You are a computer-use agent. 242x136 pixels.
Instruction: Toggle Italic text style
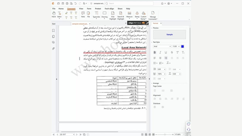point(160,52)
